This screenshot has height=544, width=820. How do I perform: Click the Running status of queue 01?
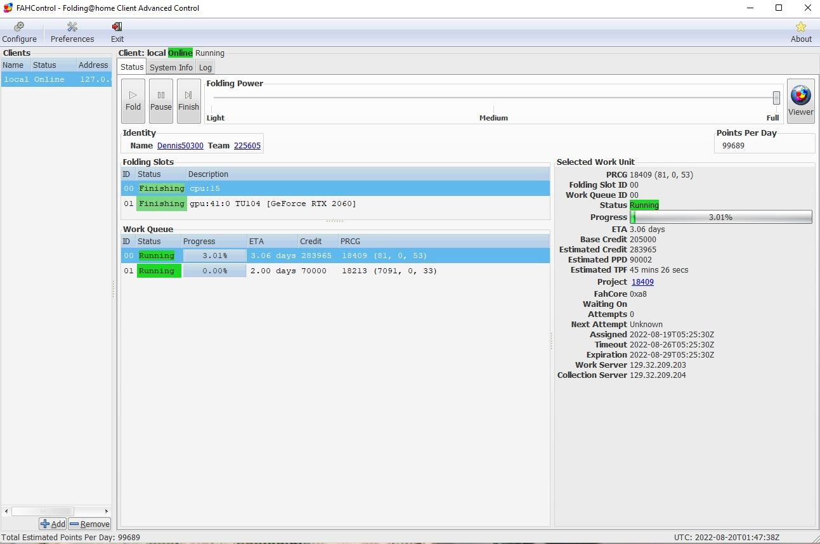pos(159,271)
